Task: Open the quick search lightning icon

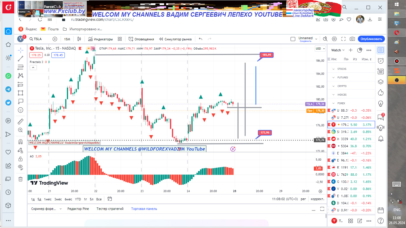Action: [325, 39]
